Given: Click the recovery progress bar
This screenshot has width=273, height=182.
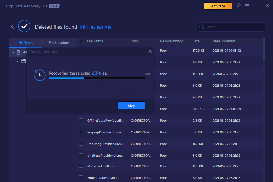Looking at the screenshot, I should pyautogui.click(x=97, y=78).
